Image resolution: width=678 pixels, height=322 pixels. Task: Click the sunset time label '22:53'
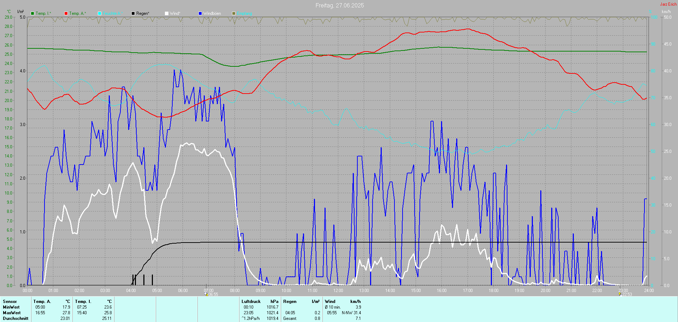627,294
